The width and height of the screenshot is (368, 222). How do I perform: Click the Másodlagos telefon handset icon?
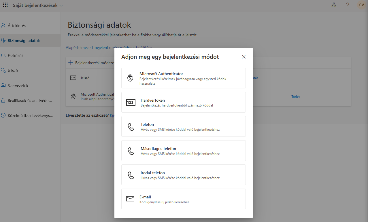point(131,151)
